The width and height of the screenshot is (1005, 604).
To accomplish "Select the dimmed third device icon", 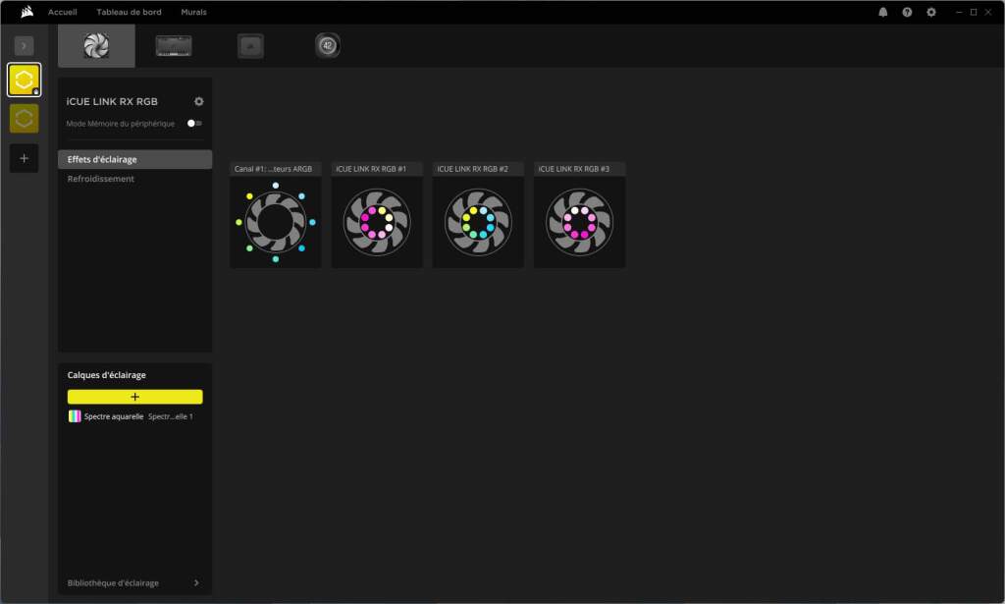I will [250, 46].
